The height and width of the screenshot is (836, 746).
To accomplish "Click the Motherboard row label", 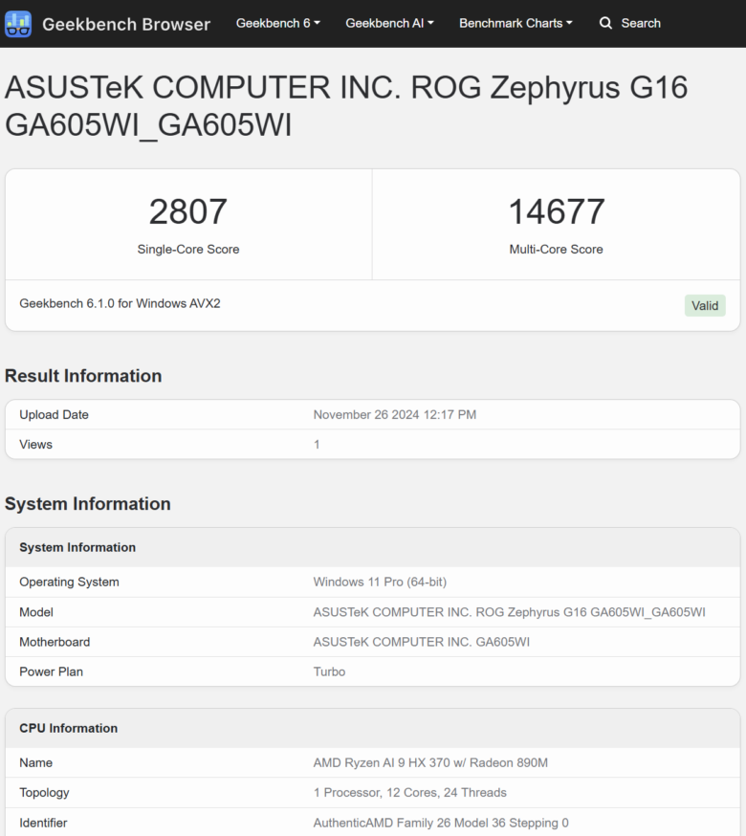I will [55, 642].
